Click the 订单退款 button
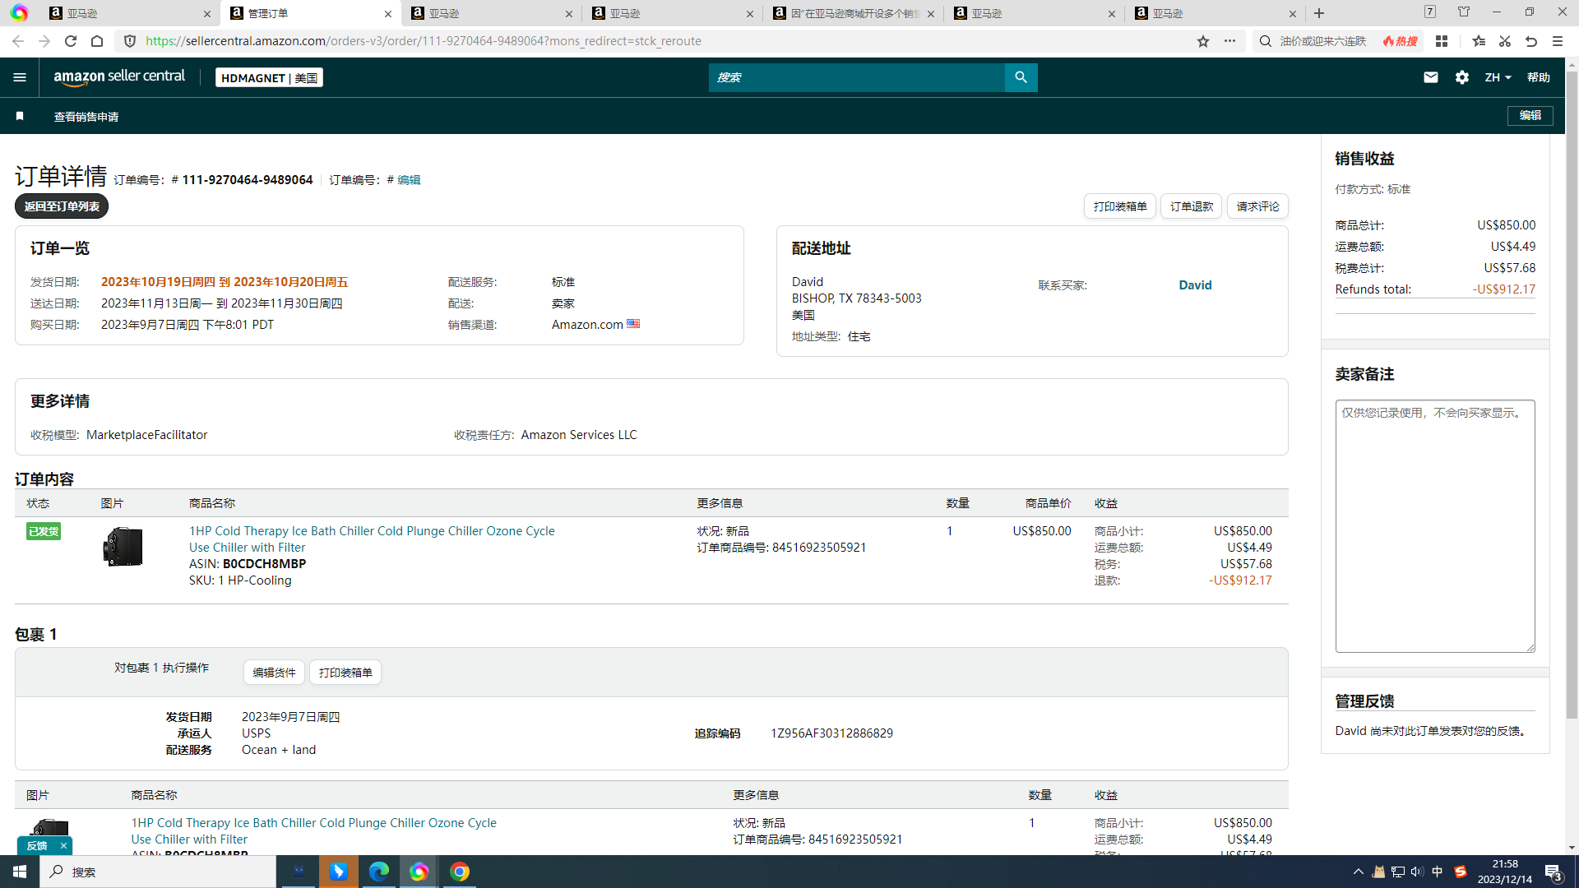This screenshot has width=1579, height=888. click(x=1192, y=206)
